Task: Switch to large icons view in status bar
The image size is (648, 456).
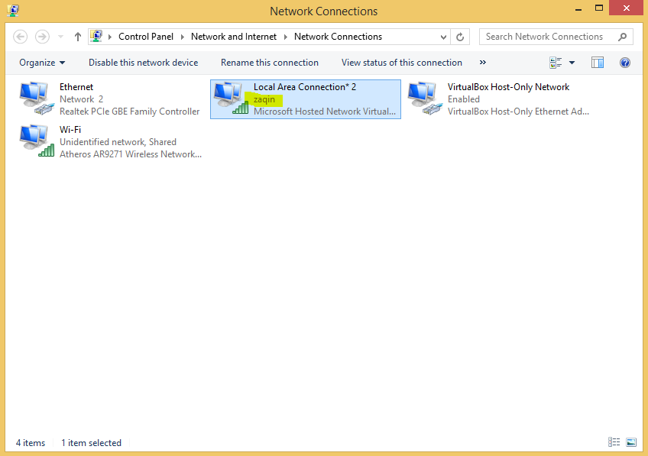Action: 631,442
